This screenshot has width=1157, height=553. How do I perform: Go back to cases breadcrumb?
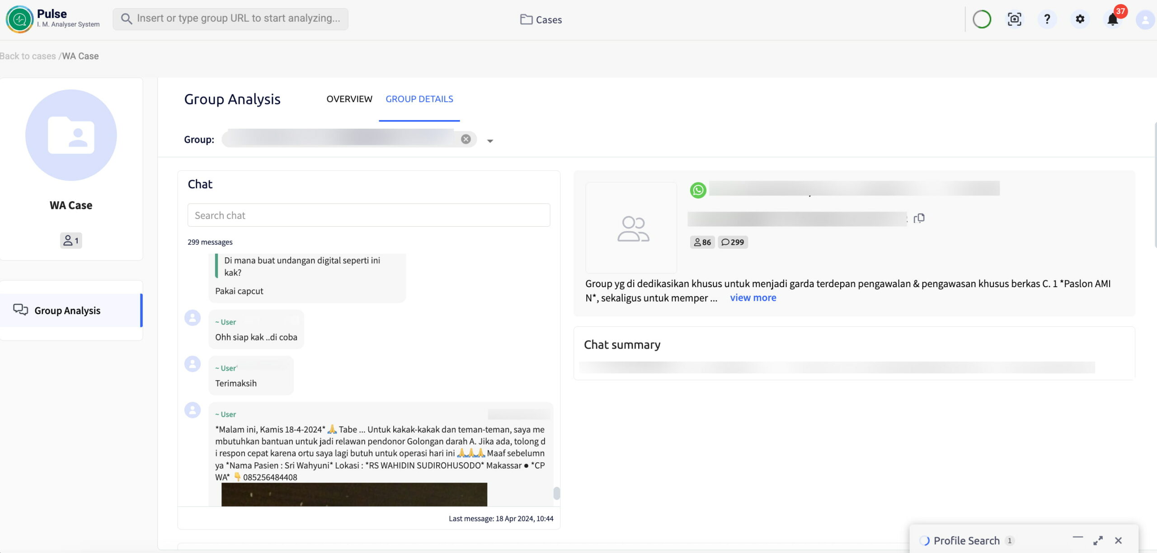[28, 56]
